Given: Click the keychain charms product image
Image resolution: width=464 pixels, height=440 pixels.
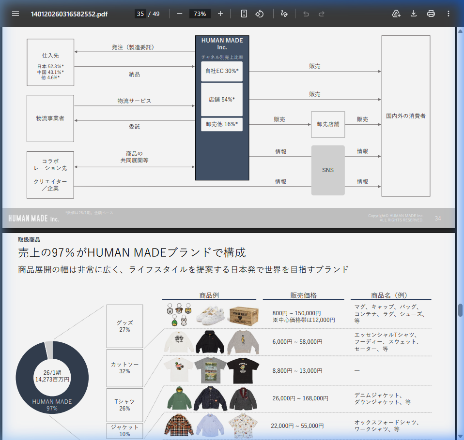Looking at the screenshot, I should 179,314.
